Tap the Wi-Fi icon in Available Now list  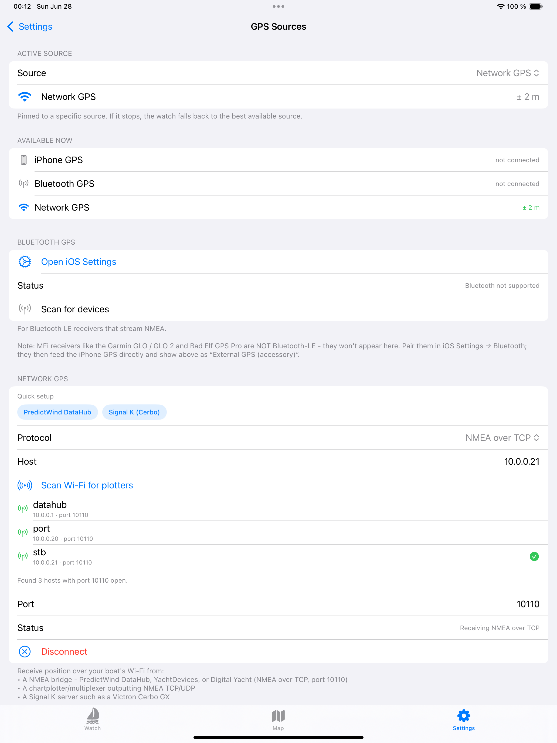23,207
